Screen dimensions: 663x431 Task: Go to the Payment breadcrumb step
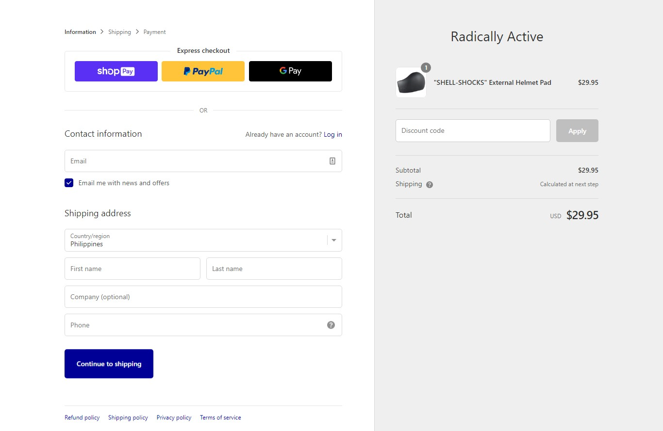click(154, 32)
